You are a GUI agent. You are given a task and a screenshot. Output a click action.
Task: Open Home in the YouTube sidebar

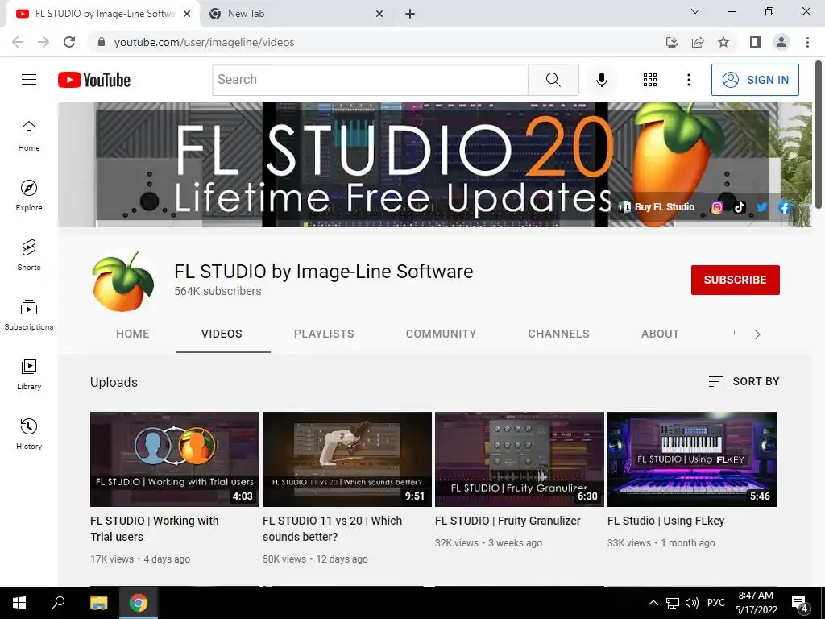[x=29, y=136]
